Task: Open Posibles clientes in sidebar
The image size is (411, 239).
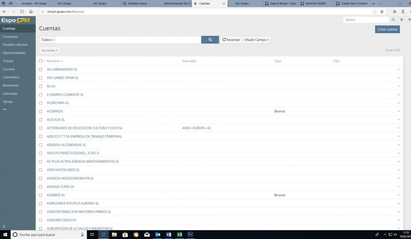Action: pyautogui.click(x=15, y=45)
